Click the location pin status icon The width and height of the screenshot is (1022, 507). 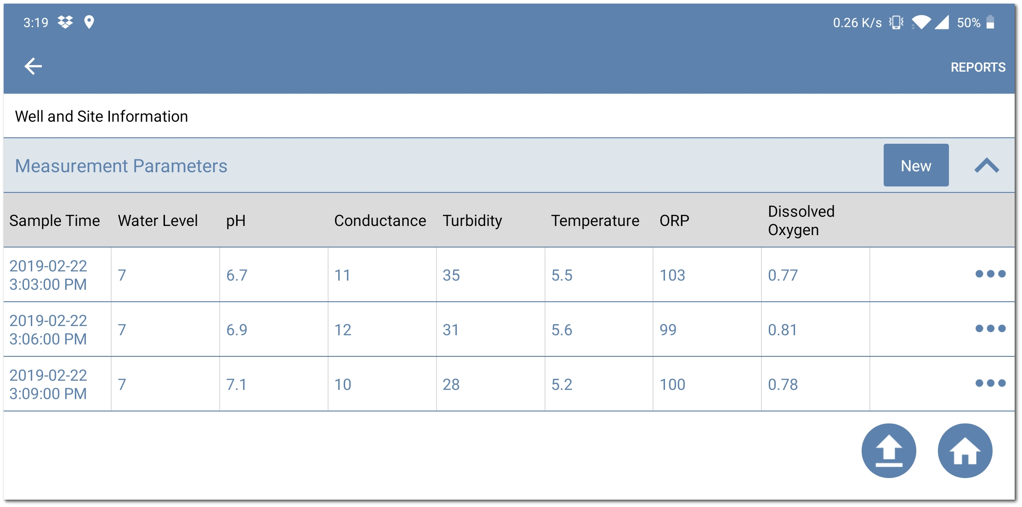(x=89, y=22)
